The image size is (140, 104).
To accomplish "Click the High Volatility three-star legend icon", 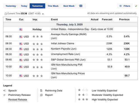I will point(83,99).
